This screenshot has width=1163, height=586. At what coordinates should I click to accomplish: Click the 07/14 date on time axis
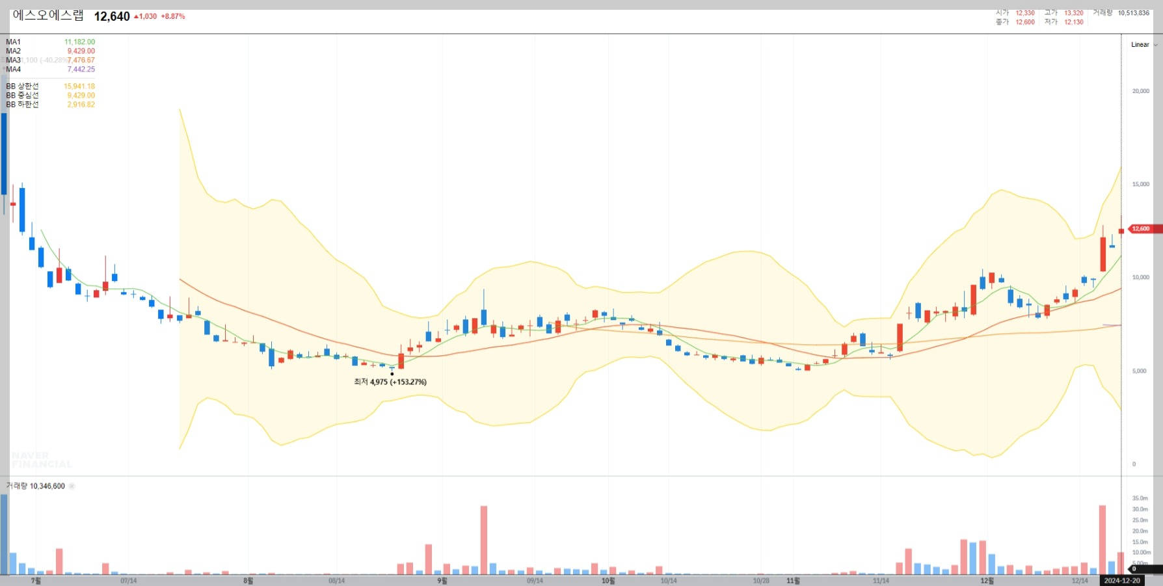tap(129, 581)
